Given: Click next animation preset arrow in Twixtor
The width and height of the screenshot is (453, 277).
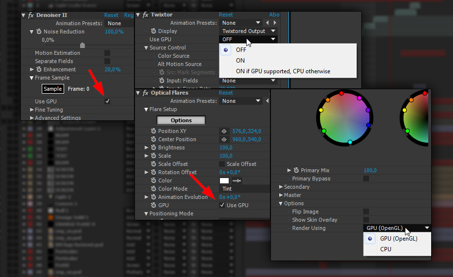Looking at the screenshot, I should click(x=275, y=22).
